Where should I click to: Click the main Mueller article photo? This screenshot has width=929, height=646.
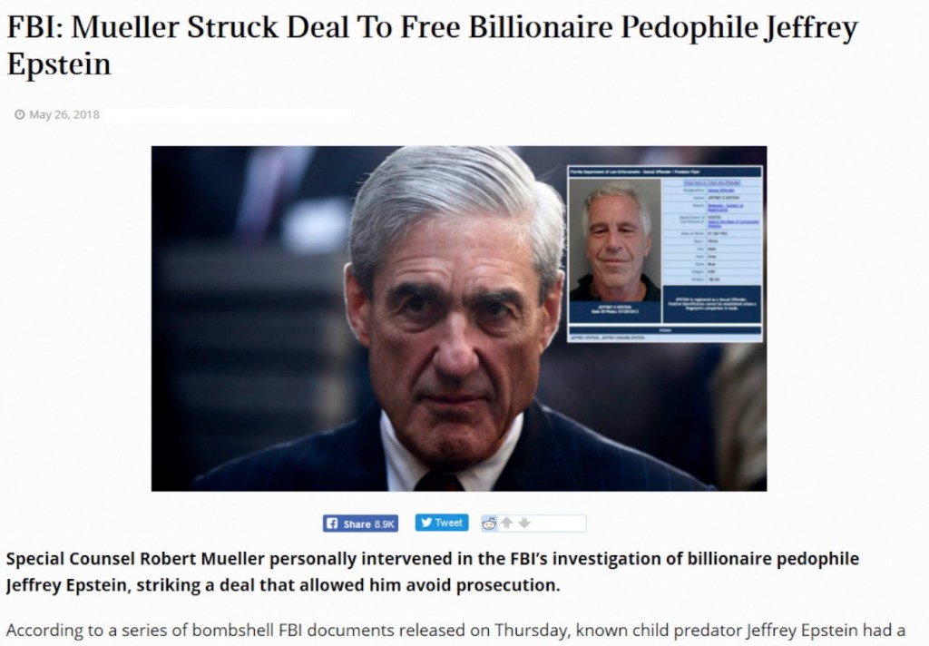pos(458,318)
